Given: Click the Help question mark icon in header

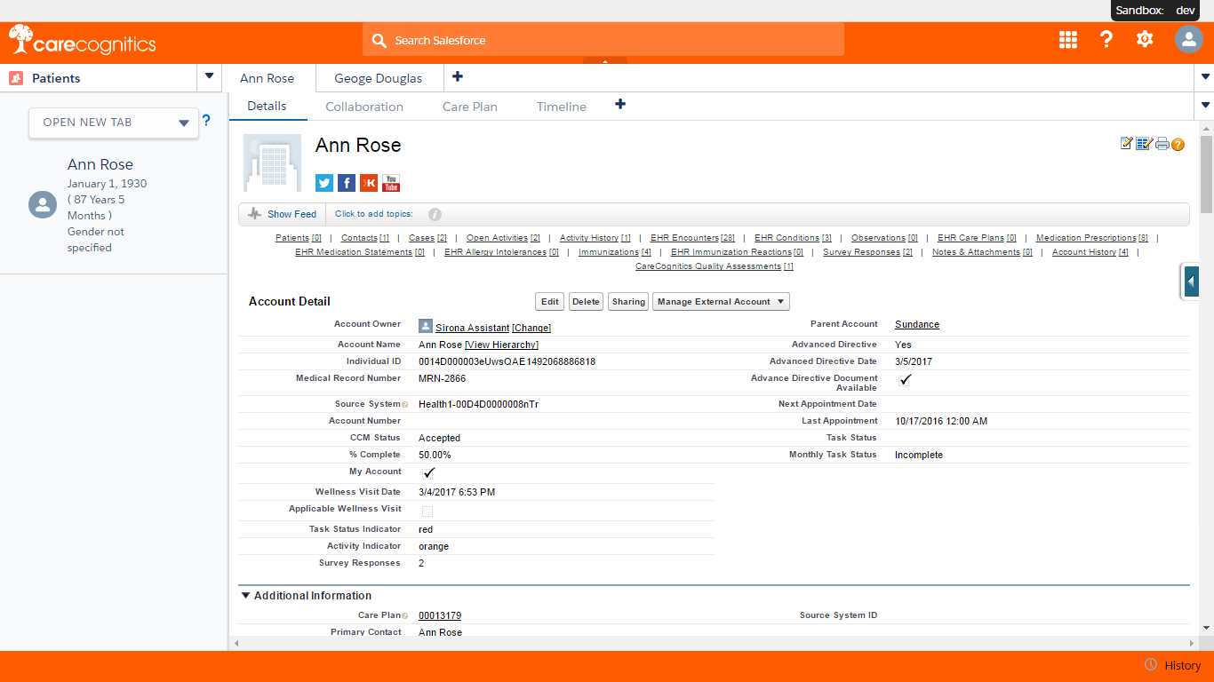Looking at the screenshot, I should (x=1106, y=40).
